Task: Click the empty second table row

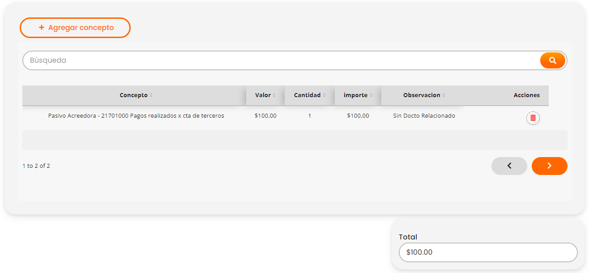Action: [x=294, y=140]
